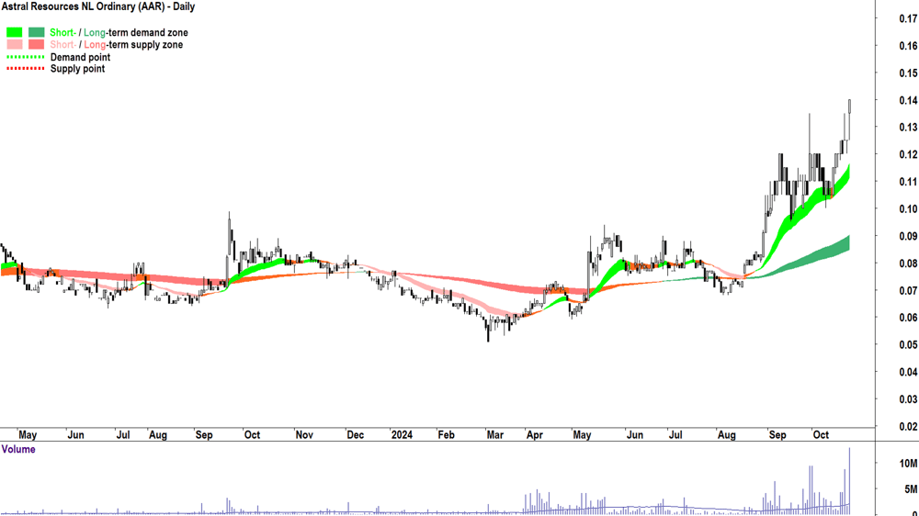The height and width of the screenshot is (516, 919).
Task: Click the 0.03 price axis label
Action: pyautogui.click(x=908, y=399)
